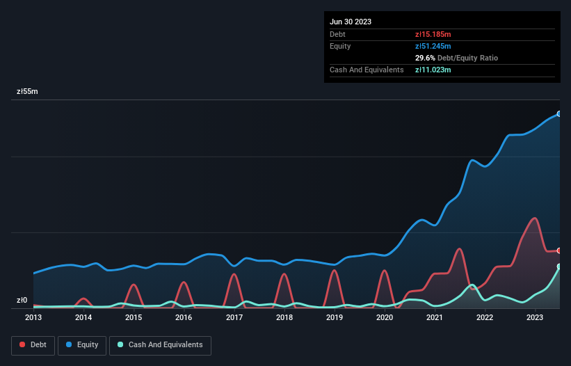Click the red Debt legend dot
This screenshot has height=366, width=571.
click(x=22, y=344)
